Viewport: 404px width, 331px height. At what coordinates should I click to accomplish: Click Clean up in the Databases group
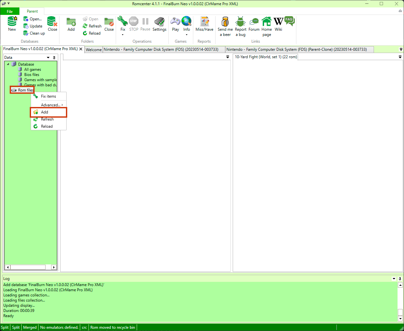[35, 33]
